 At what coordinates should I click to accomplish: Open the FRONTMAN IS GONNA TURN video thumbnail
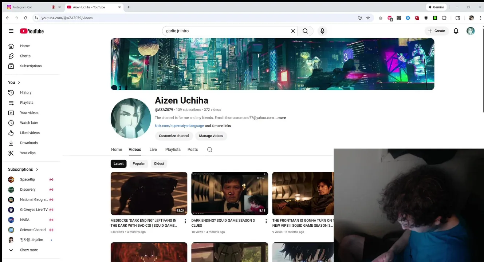click(303, 193)
